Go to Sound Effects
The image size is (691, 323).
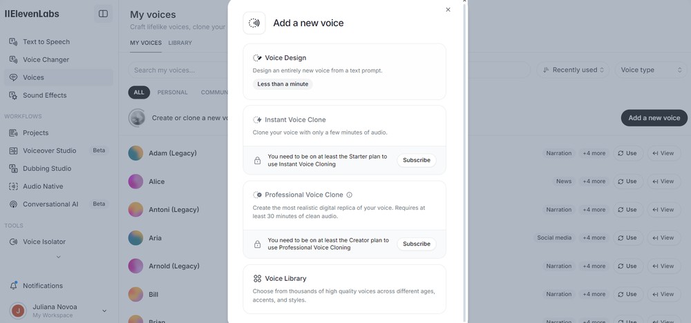point(44,95)
